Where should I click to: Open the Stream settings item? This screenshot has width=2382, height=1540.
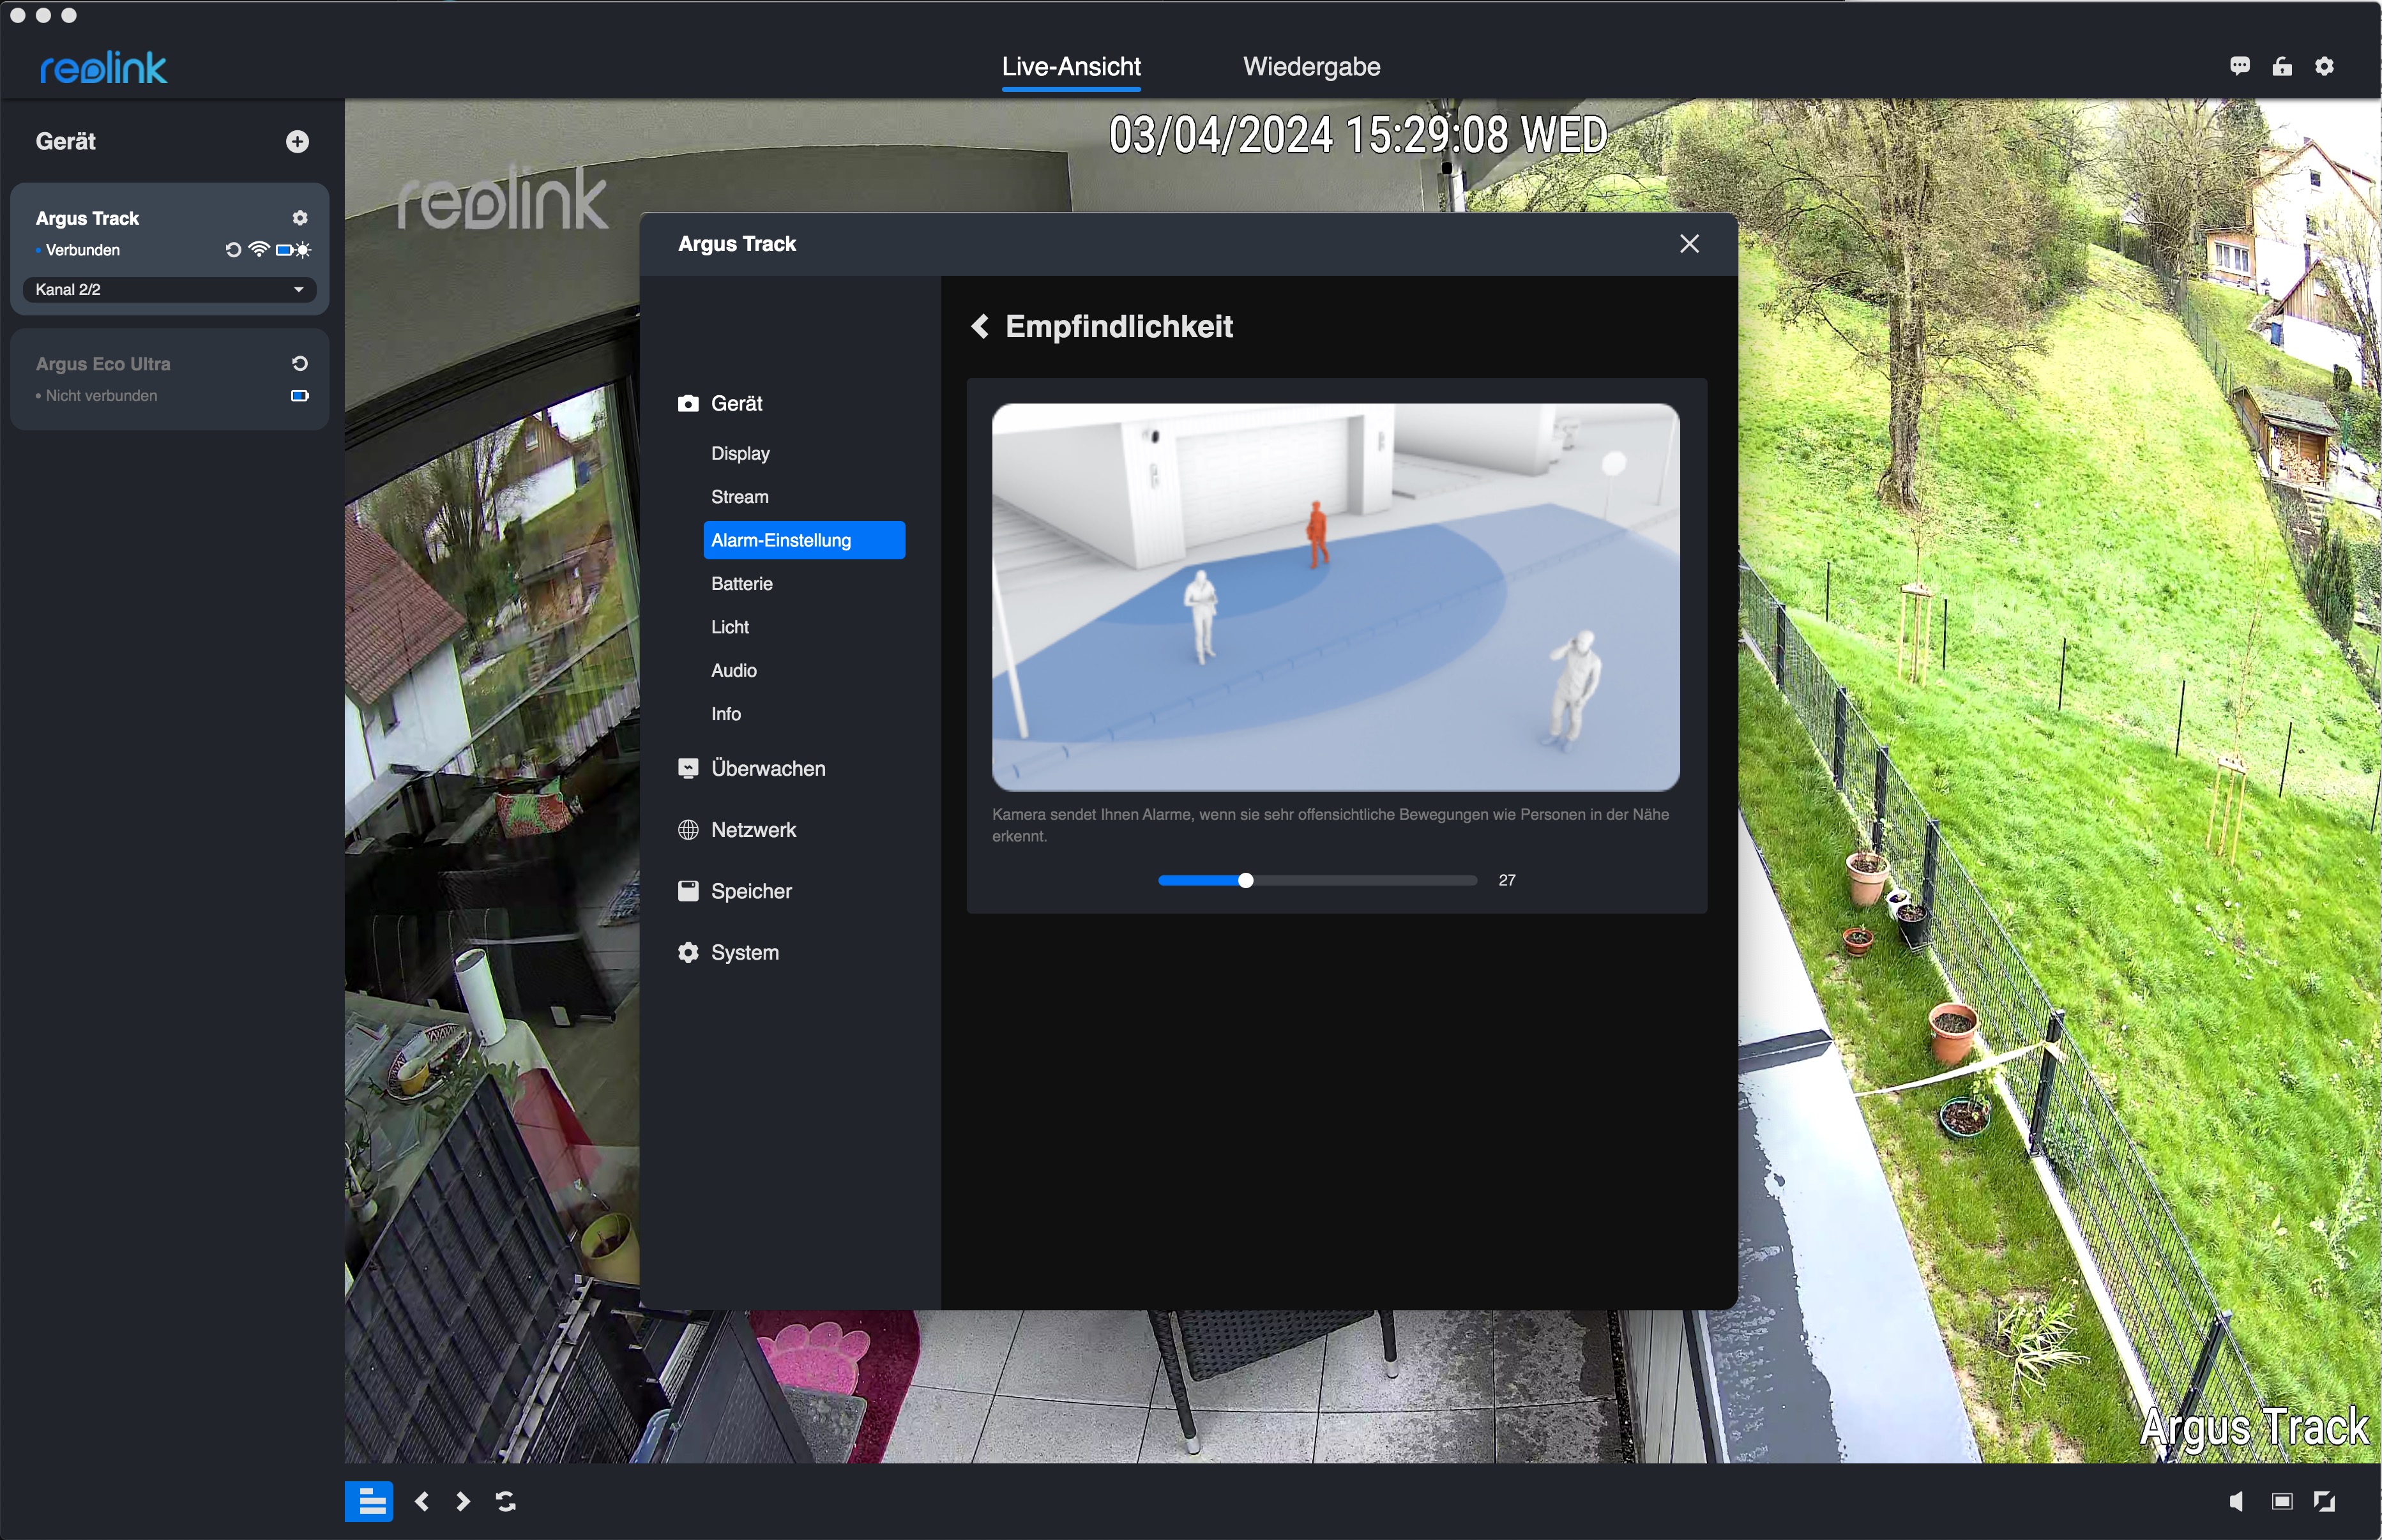(739, 497)
